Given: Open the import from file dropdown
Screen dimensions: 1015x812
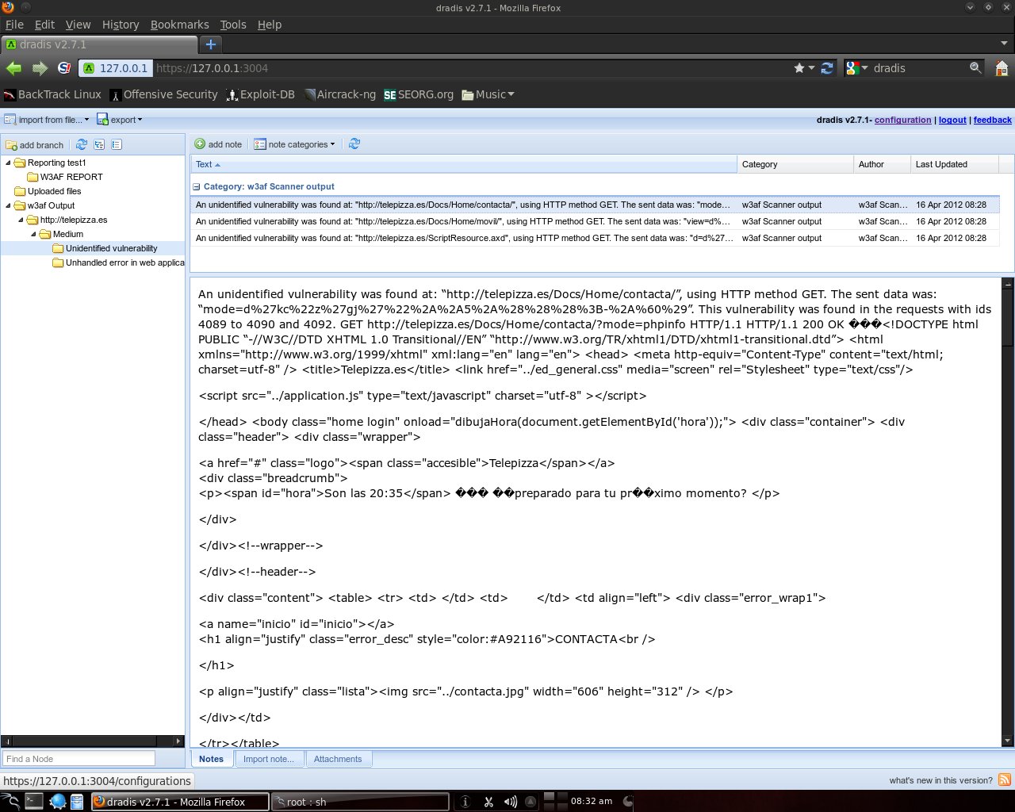Looking at the screenshot, I should point(47,120).
